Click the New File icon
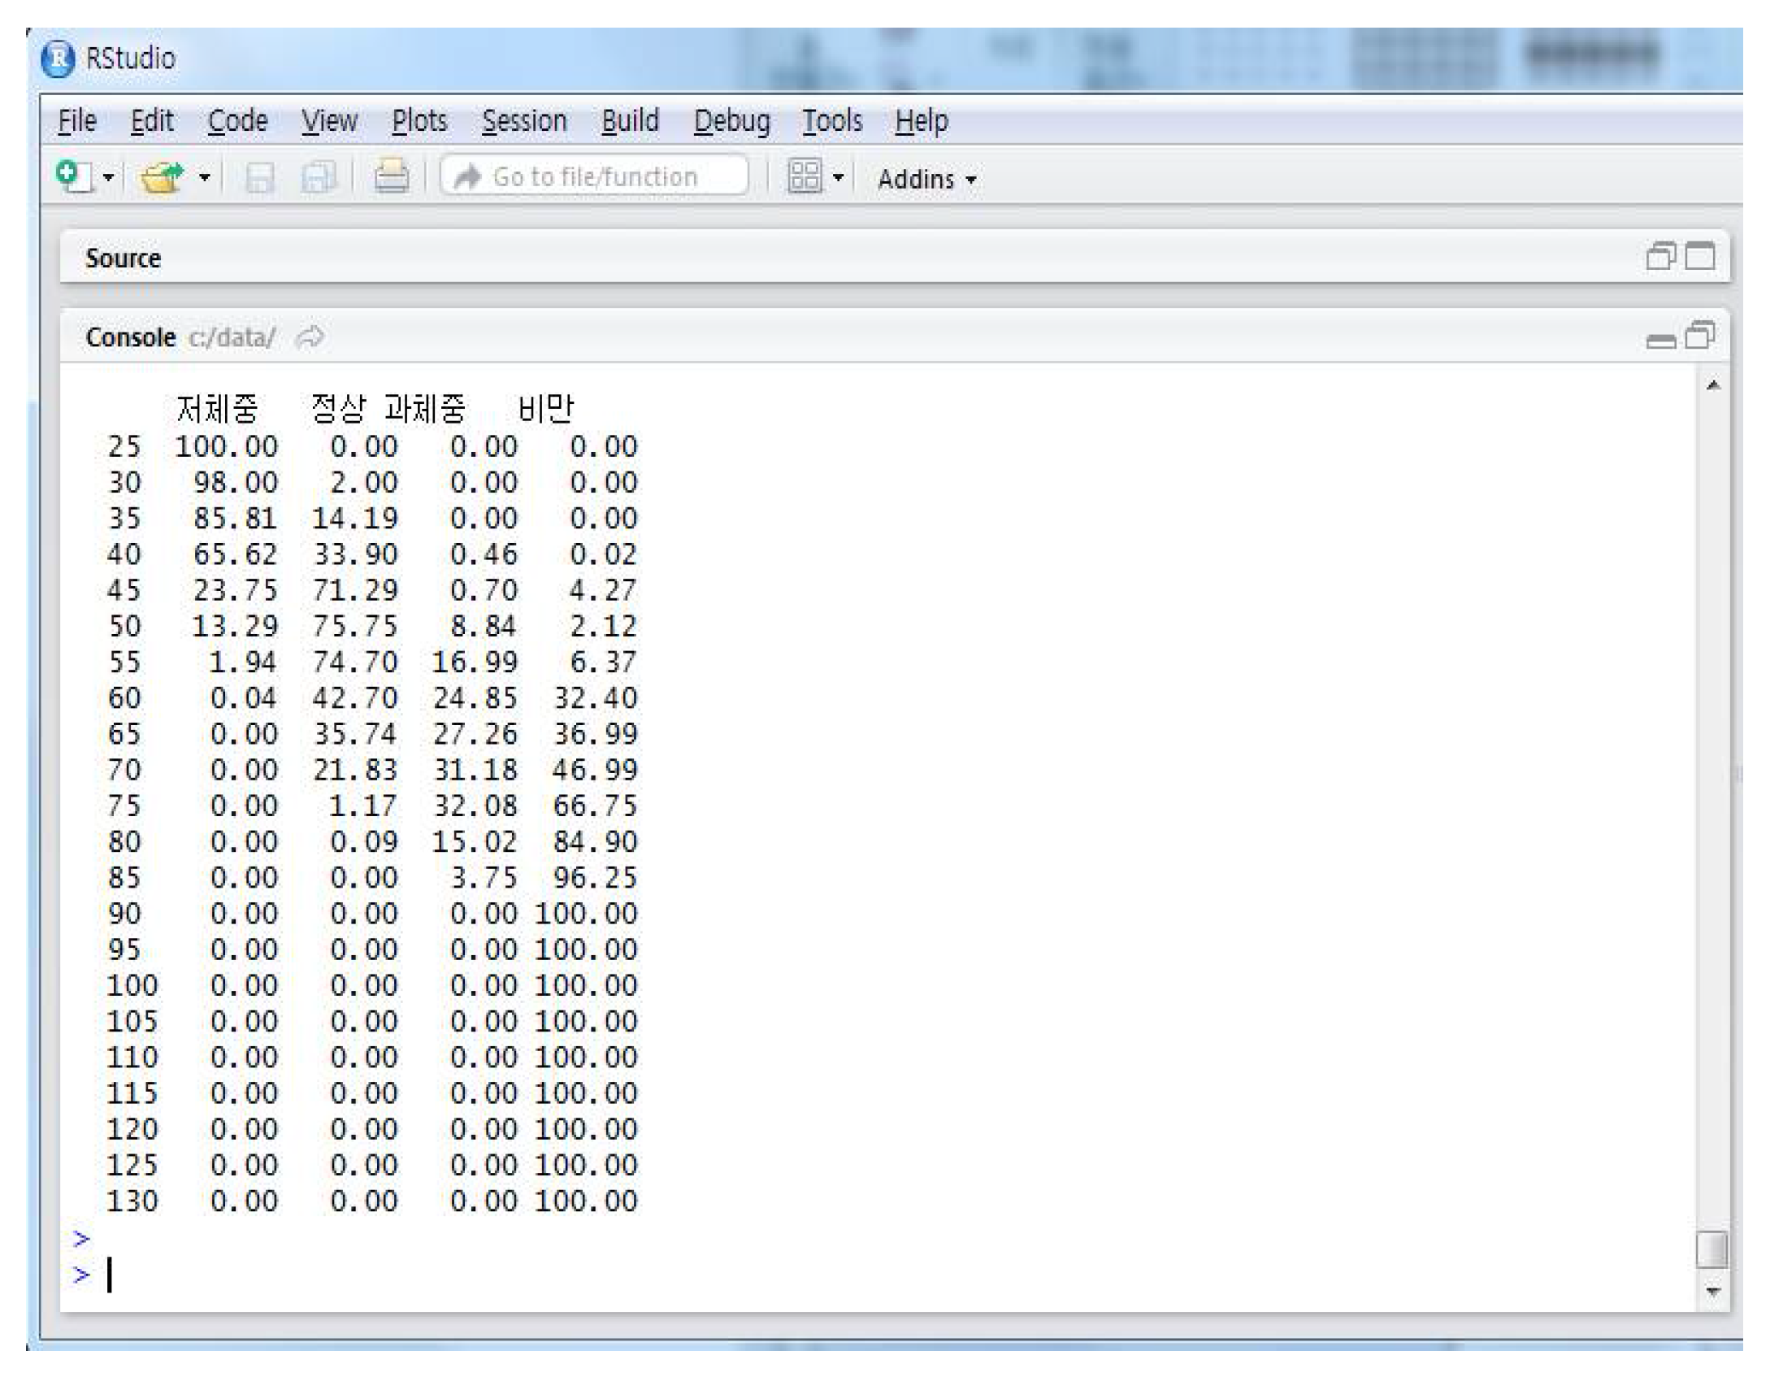The height and width of the screenshot is (1377, 1770). pos(75,176)
